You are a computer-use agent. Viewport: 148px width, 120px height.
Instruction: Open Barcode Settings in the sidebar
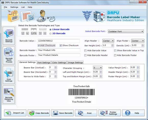click(9, 36)
